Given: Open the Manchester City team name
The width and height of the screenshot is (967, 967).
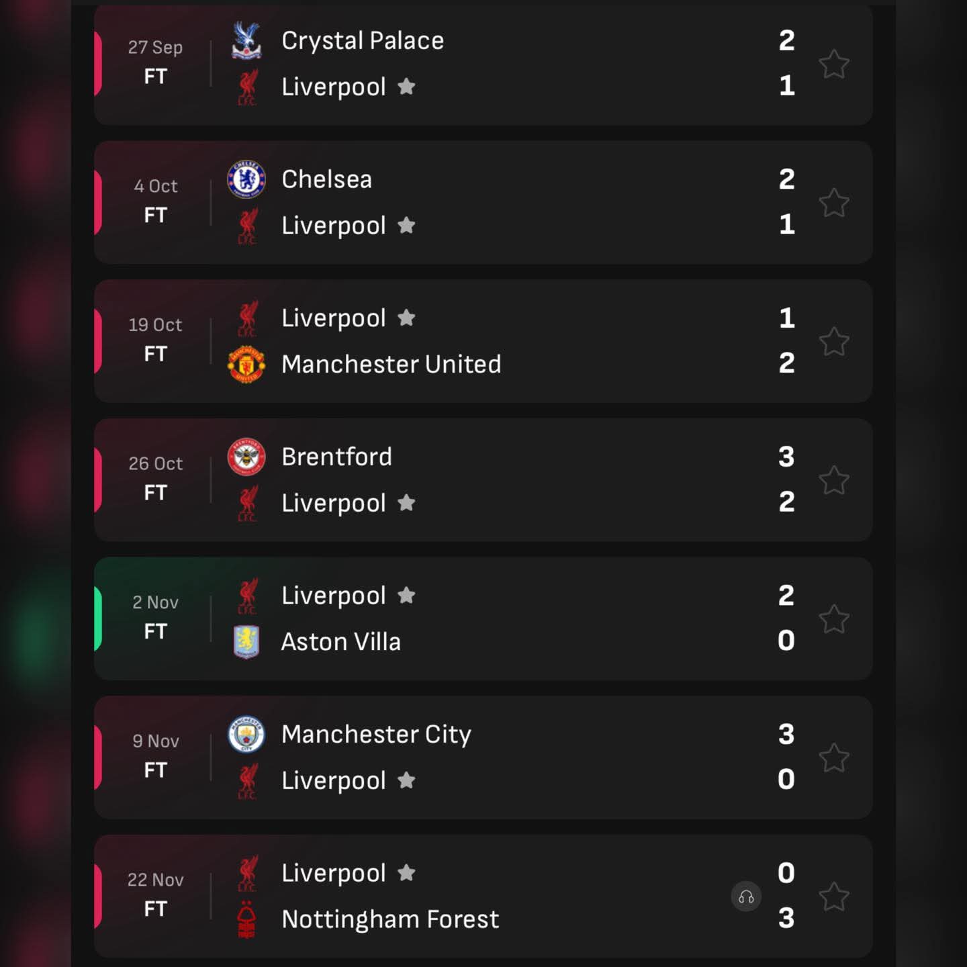Looking at the screenshot, I should (376, 734).
